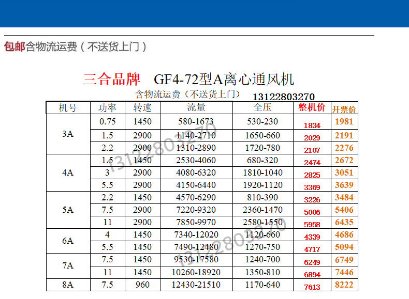Click the invoice price 1981
Screen dimensions: 409x299
(344, 121)
